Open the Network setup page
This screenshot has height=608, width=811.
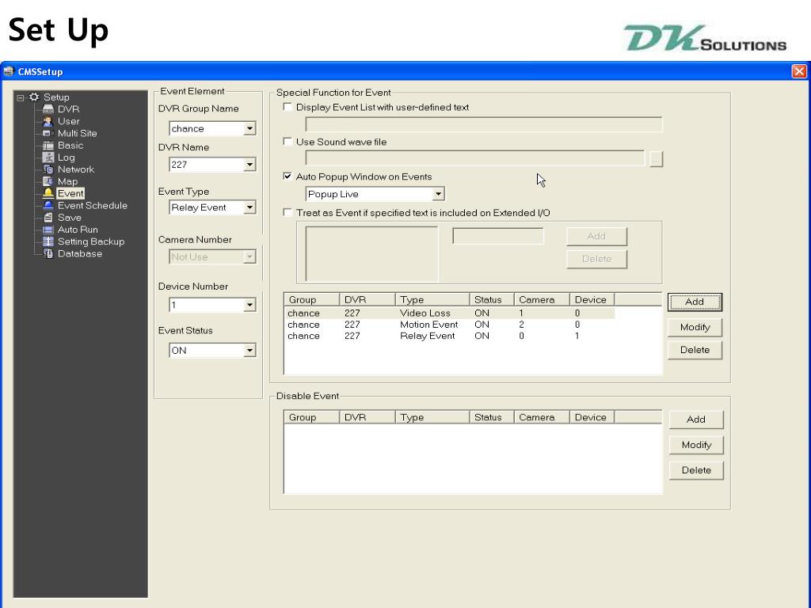(75, 169)
